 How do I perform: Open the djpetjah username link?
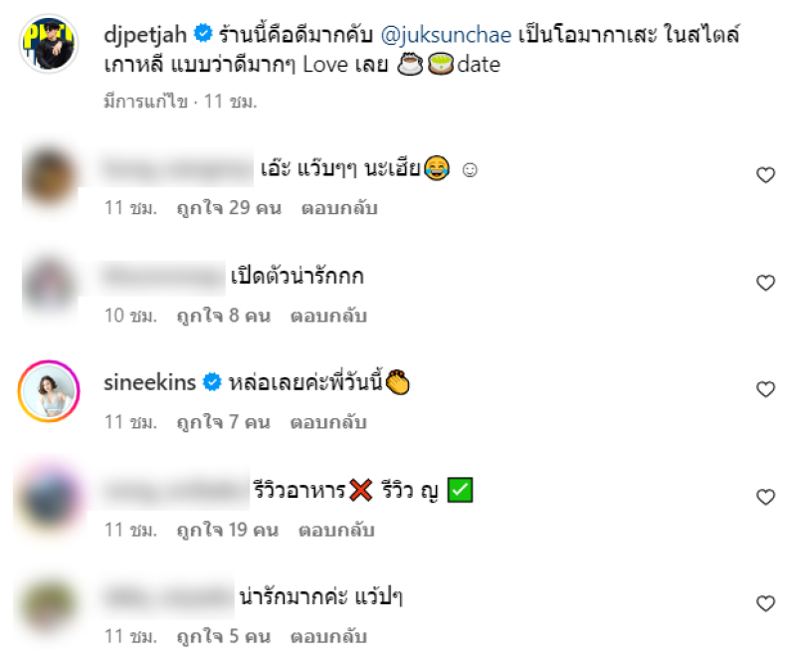[x=145, y=35]
